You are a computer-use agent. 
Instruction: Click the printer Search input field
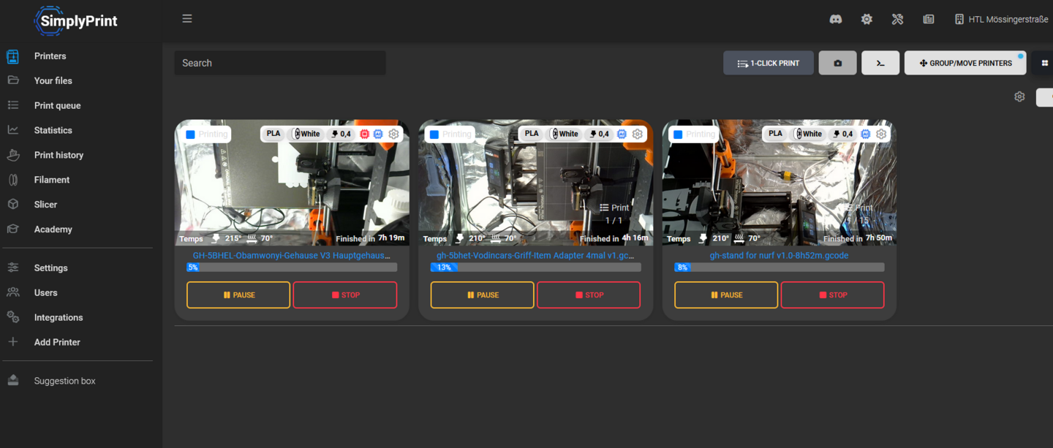[x=279, y=64]
